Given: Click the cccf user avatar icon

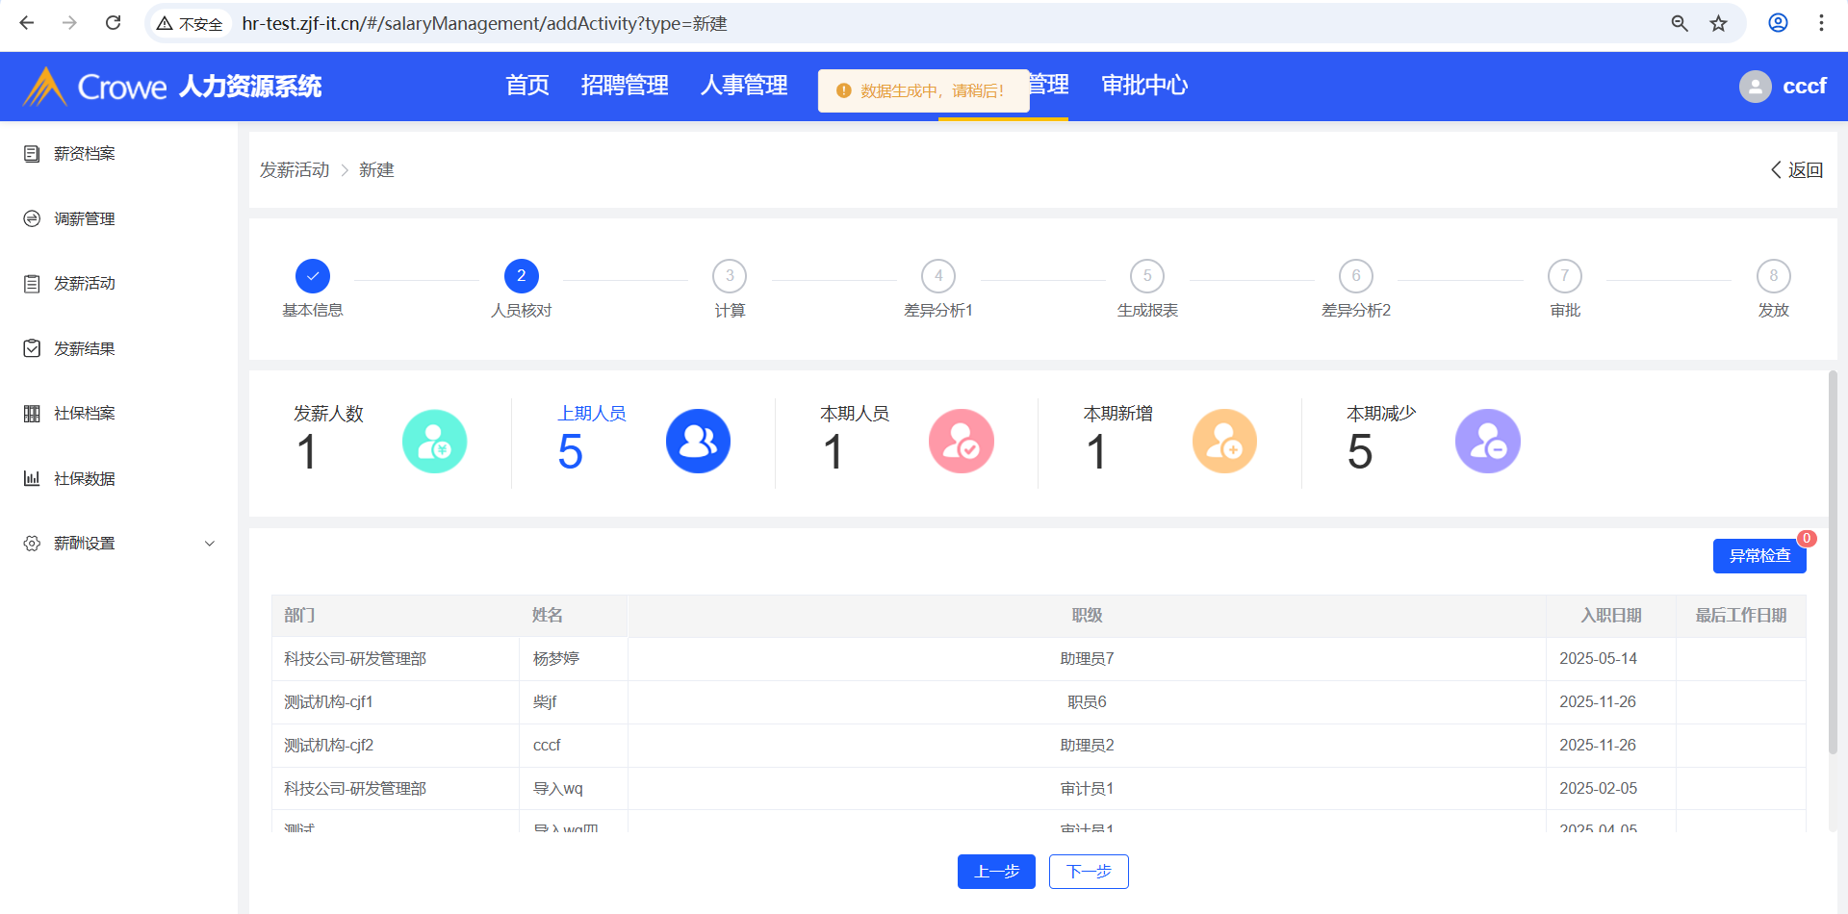Looking at the screenshot, I should point(1755,87).
